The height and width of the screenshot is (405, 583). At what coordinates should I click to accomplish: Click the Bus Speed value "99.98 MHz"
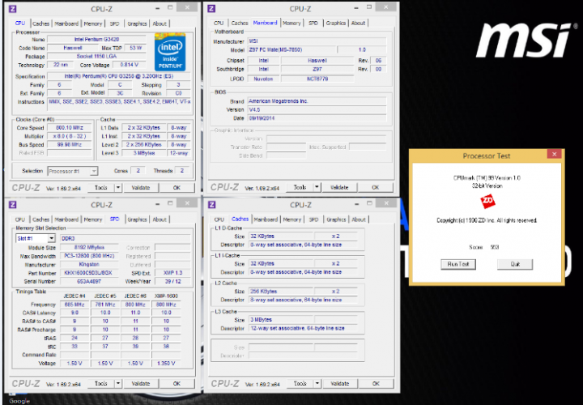pyautogui.click(x=70, y=145)
